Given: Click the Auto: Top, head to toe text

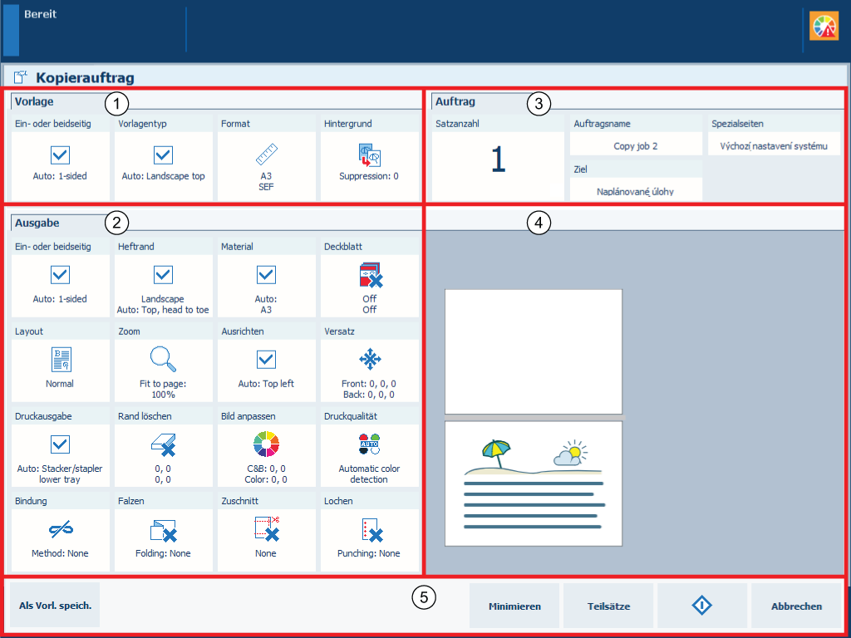Looking at the screenshot, I should pos(163,310).
